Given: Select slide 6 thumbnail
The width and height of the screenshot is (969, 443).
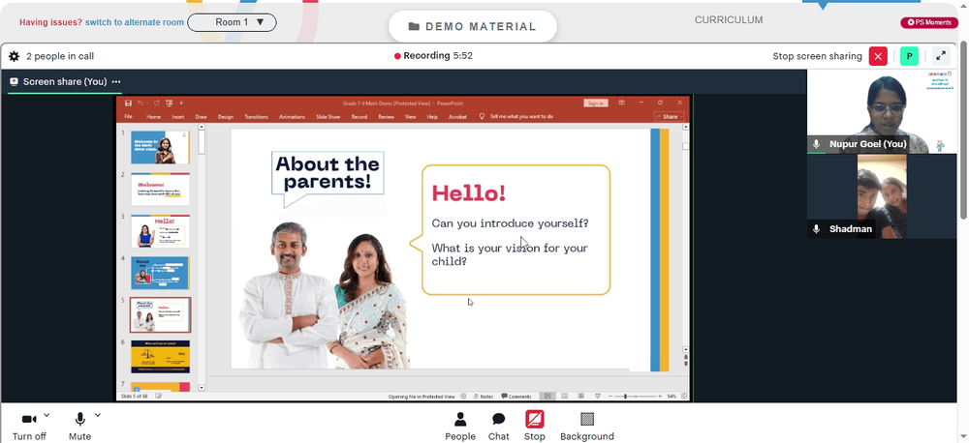Looking at the screenshot, I should coord(160,357).
